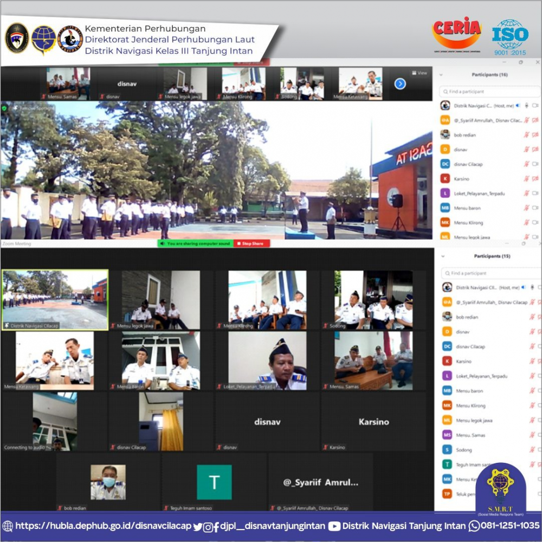
Task: Select bob redian gallery tile
Action: coord(108,482)
